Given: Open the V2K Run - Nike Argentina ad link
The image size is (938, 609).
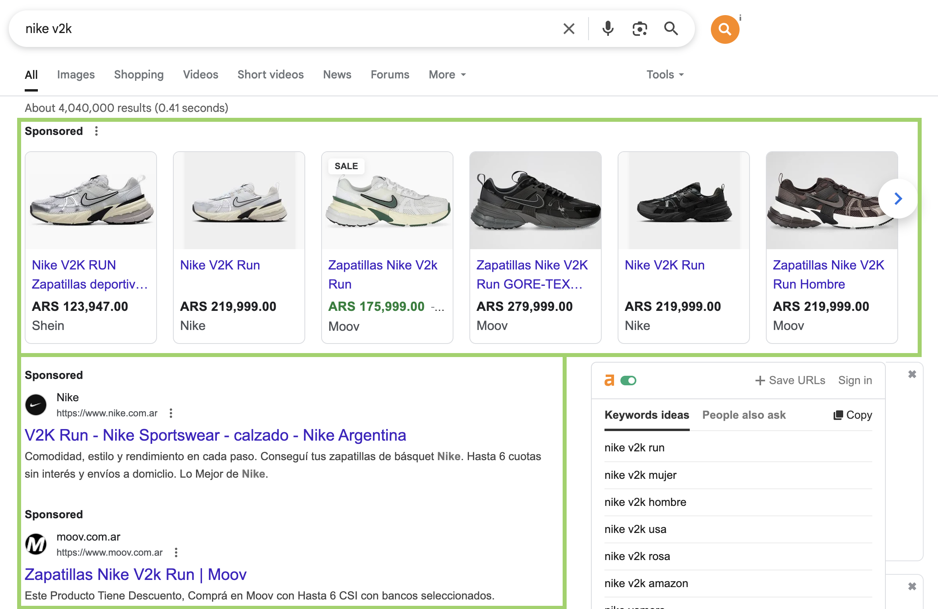Looking at the screenshot, I should point(215,435).
